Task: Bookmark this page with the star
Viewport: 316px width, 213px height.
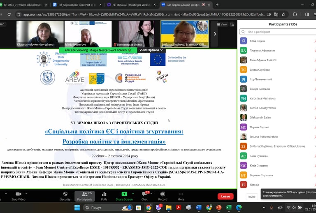Action: pyautogui.click(x=283, y=14)
